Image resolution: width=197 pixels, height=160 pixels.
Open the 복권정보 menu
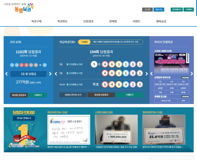(62, 21)
